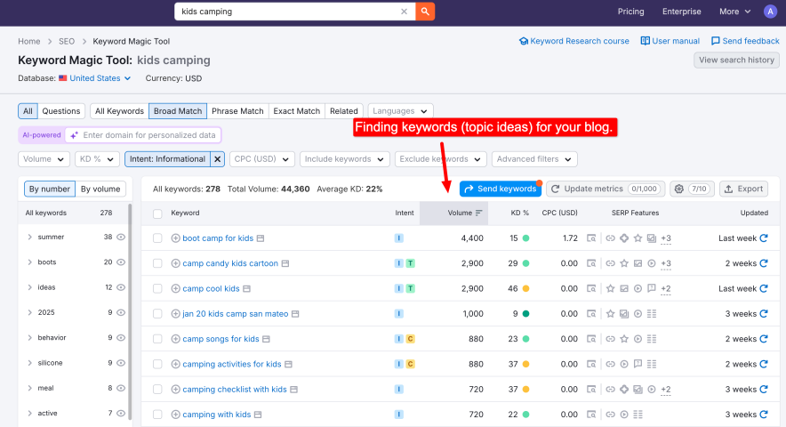Open the KD % filter dropdown
The image size is (786, 427).
click(97, 159)
